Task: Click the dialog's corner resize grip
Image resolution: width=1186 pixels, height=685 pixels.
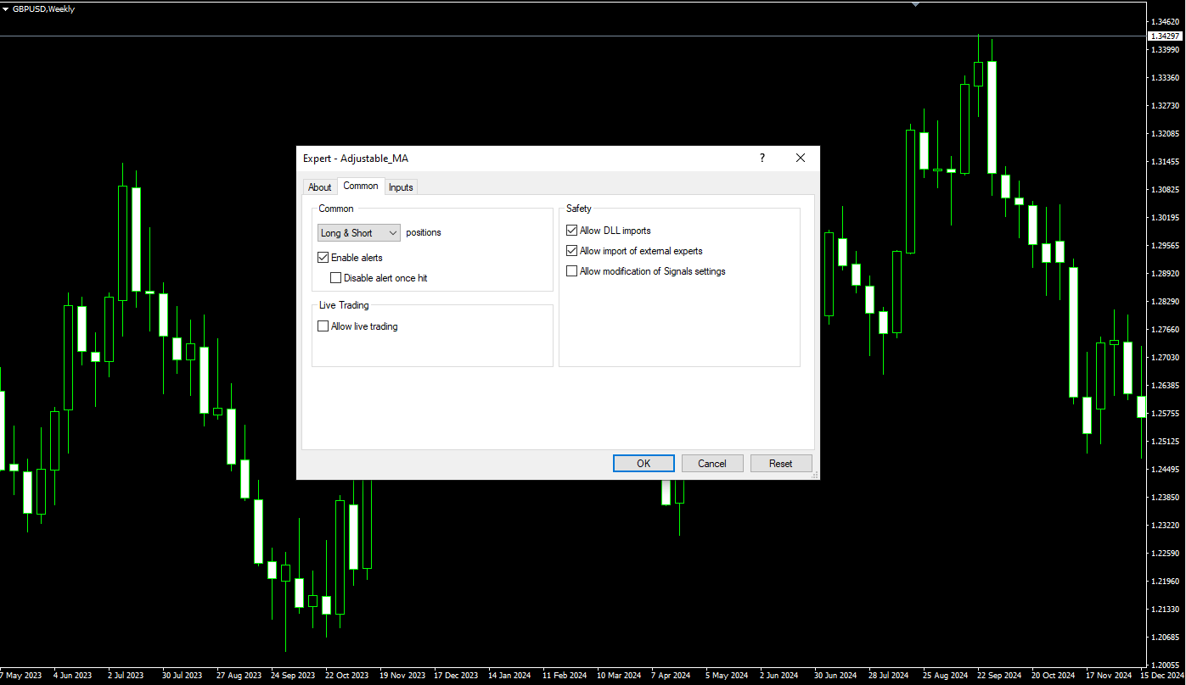Action: [x=815, y=476]
